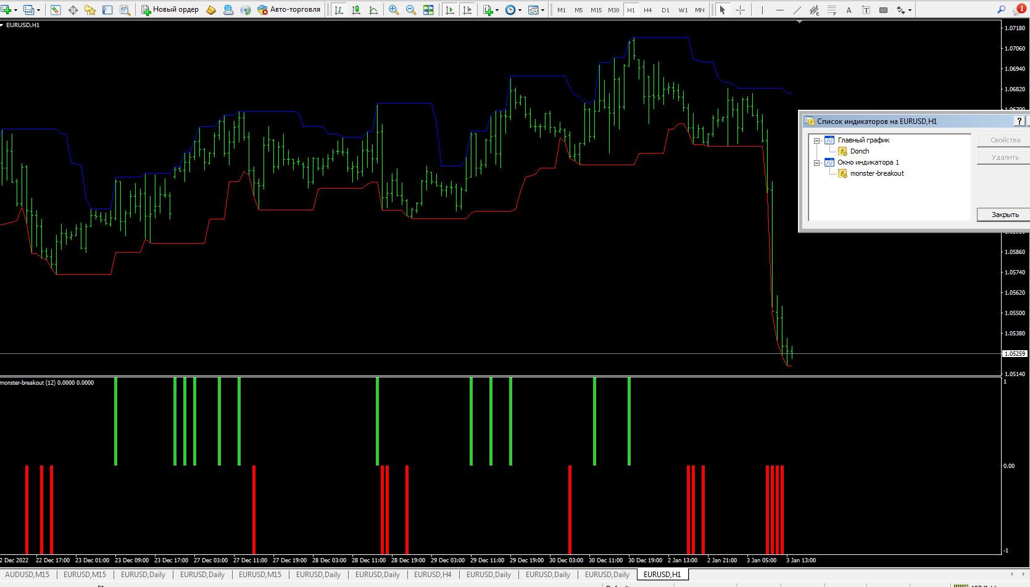1030x587 pixels.
Task: Open the EURUSD,H1 chart tab
Action: click(662, 575)
